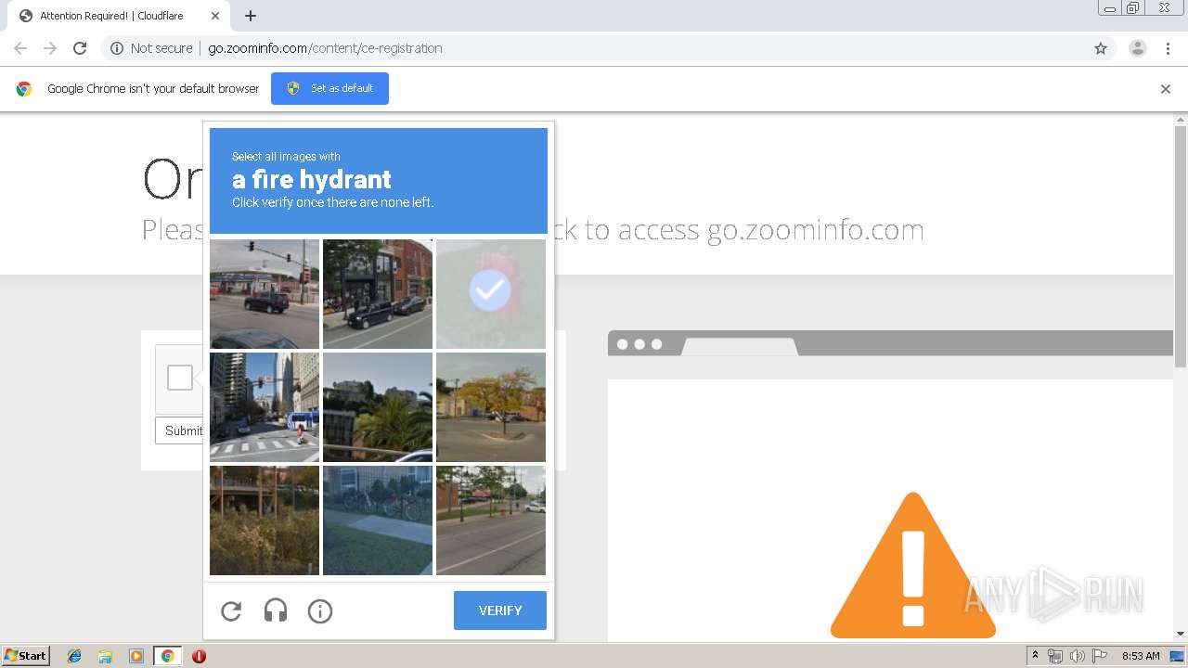Viewport: 1188px width, 668px height.
Task: Click the Submit button under the captcha
Action: [x=180, y=430]
